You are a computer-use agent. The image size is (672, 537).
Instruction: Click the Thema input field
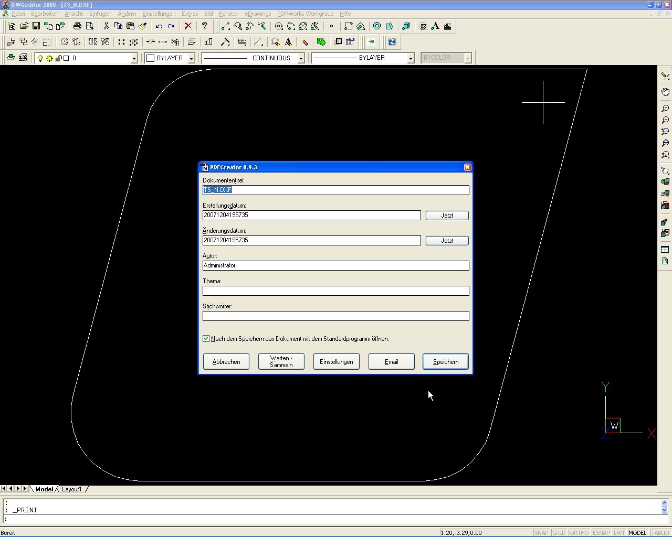[336, 291]
